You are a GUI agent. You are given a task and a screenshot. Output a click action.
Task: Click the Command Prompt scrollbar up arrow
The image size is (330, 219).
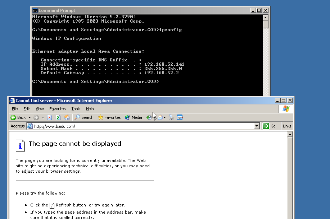point(266,17)
